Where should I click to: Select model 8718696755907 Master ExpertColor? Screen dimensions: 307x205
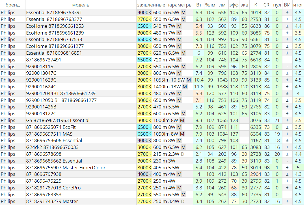click(x=66, y=168)
